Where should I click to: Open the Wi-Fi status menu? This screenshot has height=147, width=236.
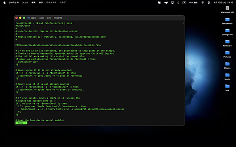pyautogui.click(x=203, y=2)
